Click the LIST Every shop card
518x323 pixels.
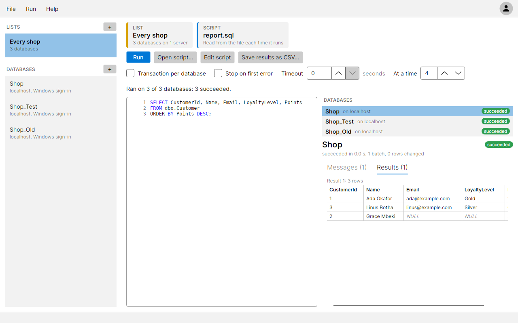pyautogui.click(x=159, y=35)
